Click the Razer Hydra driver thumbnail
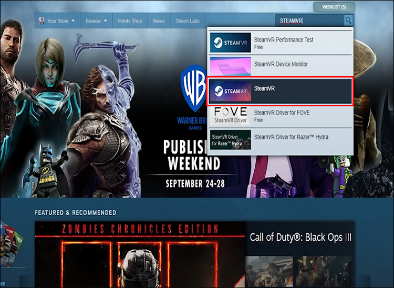Screen dimensions: 394x288 pos(231,140)
